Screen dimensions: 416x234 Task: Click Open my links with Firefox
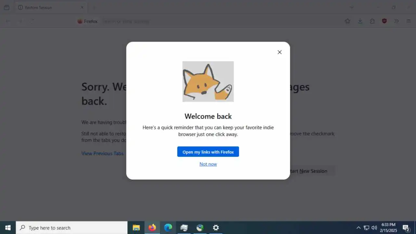coord(208,152)
